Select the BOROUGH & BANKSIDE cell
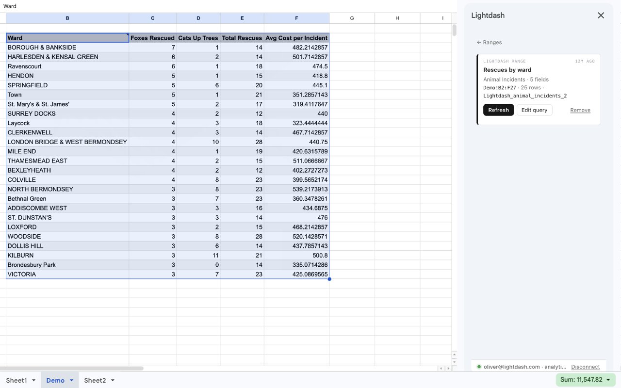621x388 pixels. (x=67, y=48)
